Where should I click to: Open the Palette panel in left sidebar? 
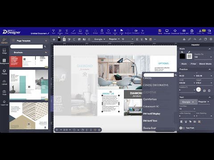coord(4,72)
